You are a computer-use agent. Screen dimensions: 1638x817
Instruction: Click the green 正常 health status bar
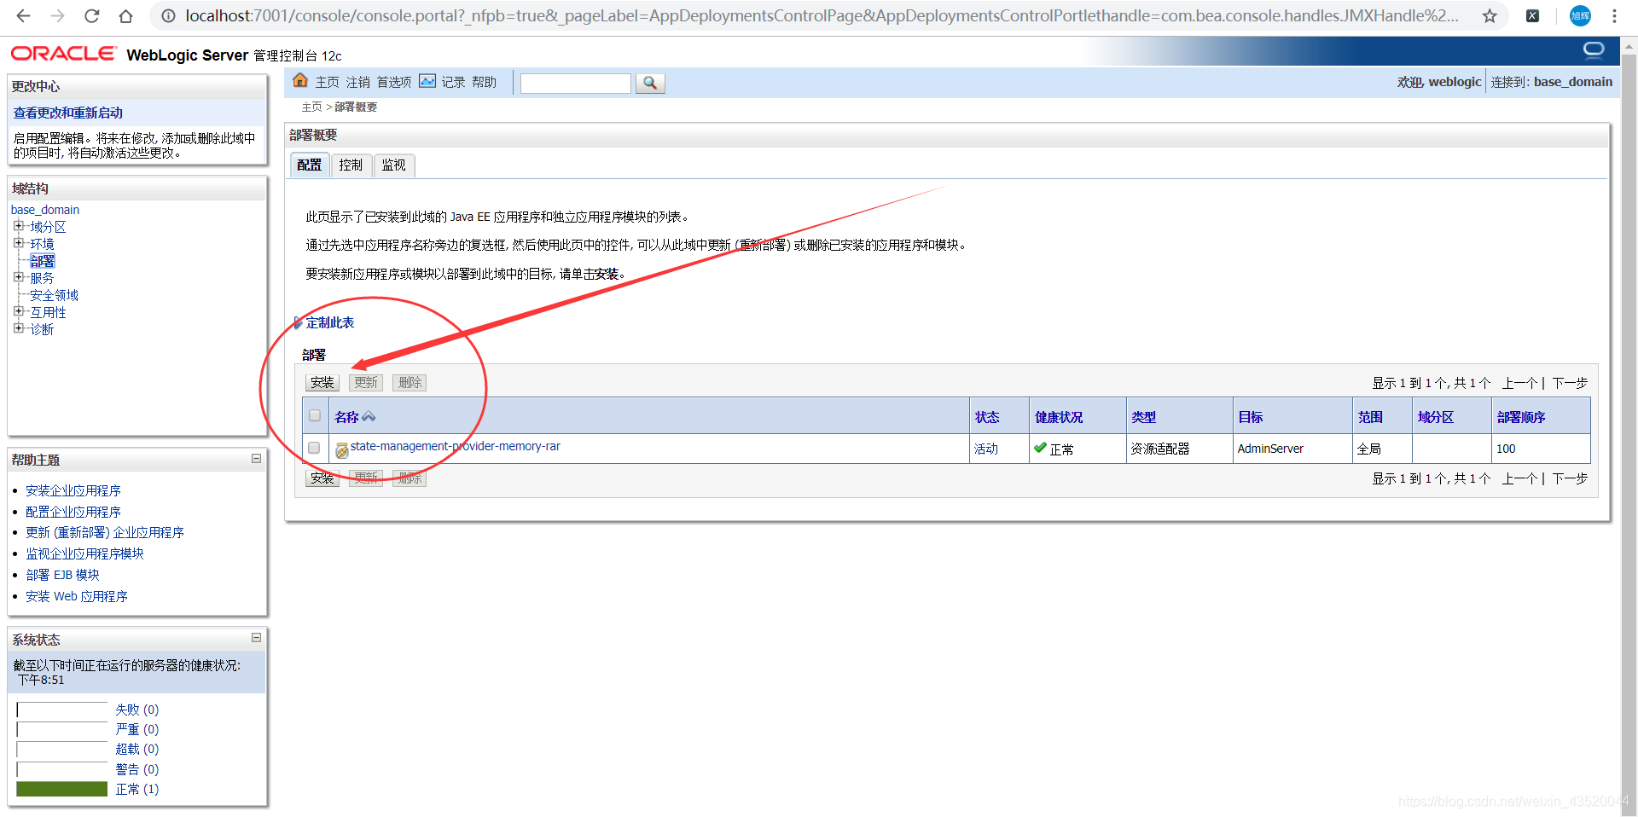61,789
